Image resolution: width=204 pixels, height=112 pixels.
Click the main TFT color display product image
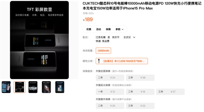39,40
